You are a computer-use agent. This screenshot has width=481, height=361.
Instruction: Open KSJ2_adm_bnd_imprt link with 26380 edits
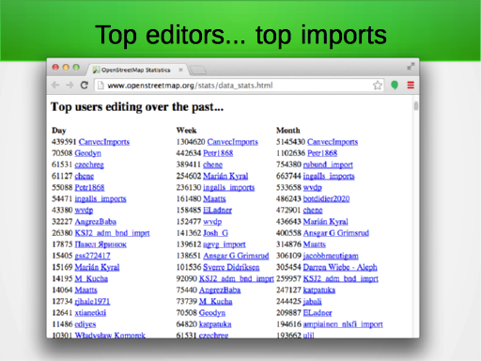pyautogui.click(x=112, y=233)
